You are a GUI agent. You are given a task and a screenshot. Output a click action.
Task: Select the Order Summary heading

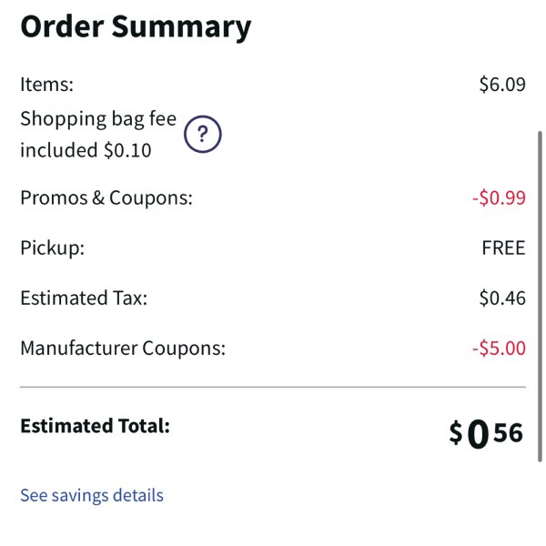pyautogui.click(x=136, y=28)
